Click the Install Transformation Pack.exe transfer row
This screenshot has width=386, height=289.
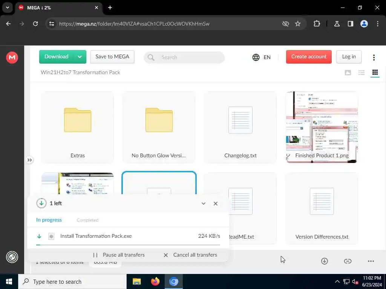[128, 236]
